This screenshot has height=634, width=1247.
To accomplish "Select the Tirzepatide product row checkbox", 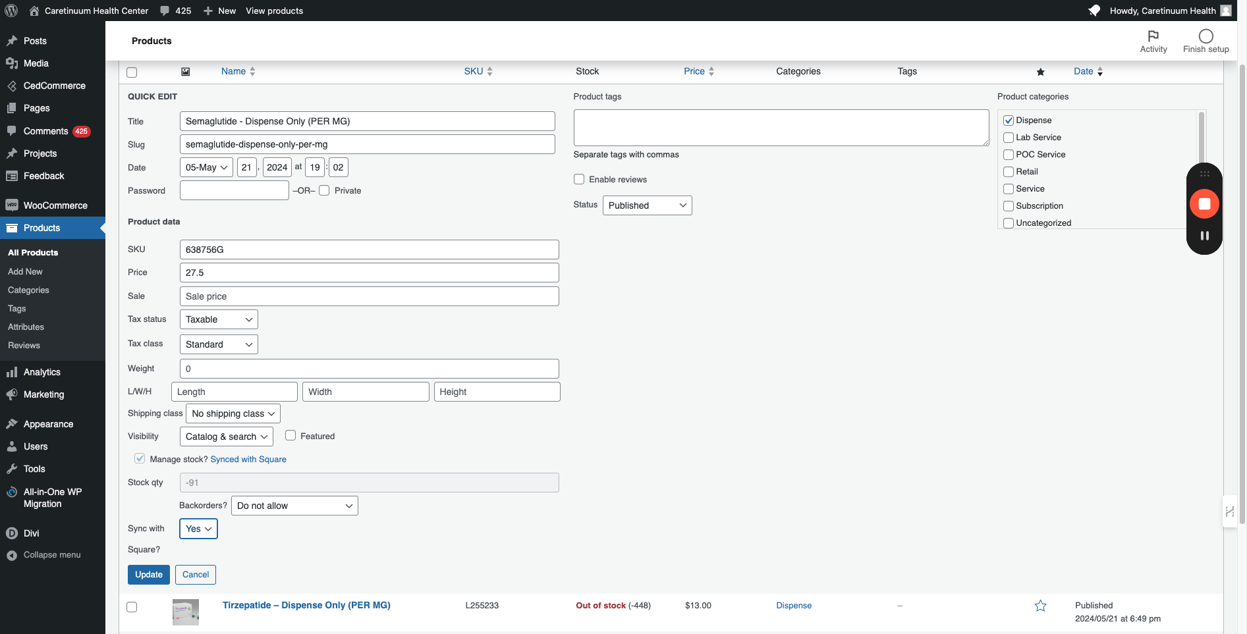I will click(x=132, y=607).
